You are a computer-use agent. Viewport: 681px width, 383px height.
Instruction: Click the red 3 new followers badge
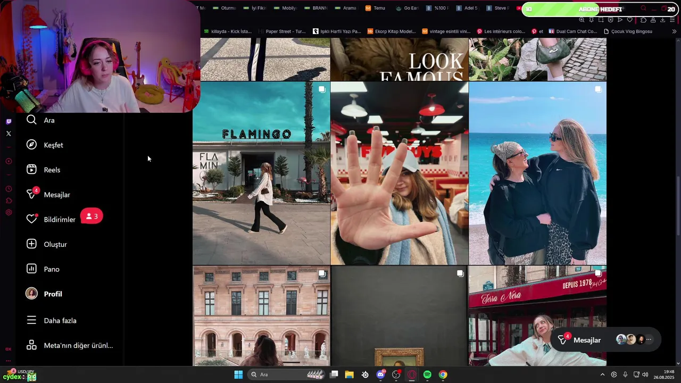tap(92, 217)
